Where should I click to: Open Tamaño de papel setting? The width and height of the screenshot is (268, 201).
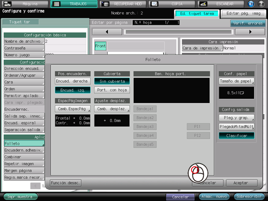coord(236,81)
